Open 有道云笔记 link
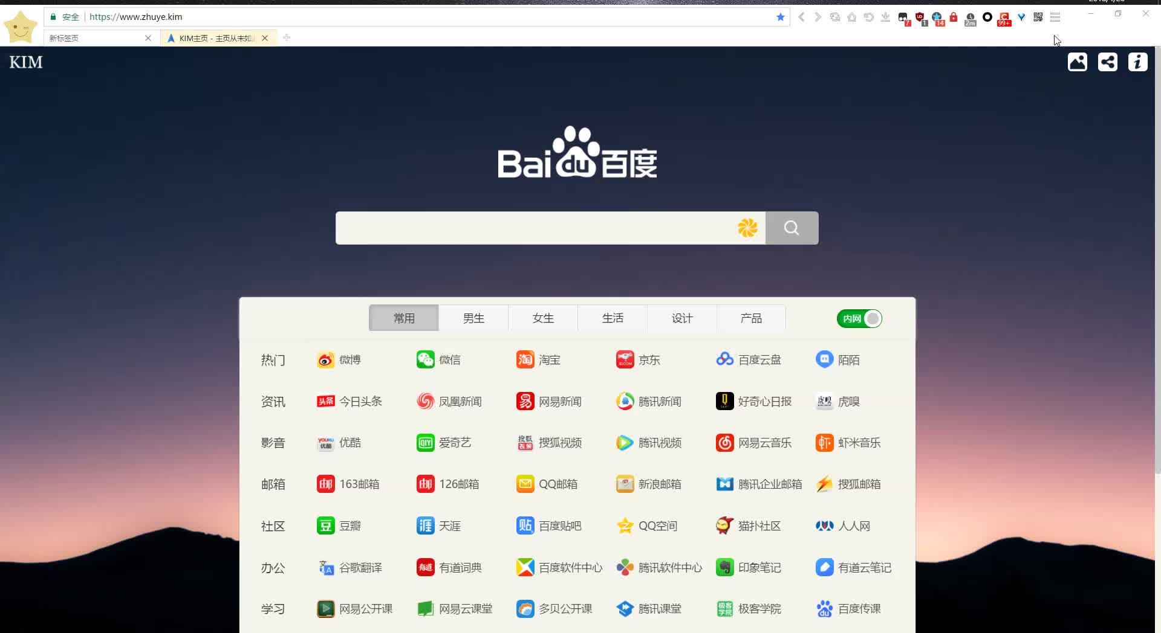 coord(854,568)
